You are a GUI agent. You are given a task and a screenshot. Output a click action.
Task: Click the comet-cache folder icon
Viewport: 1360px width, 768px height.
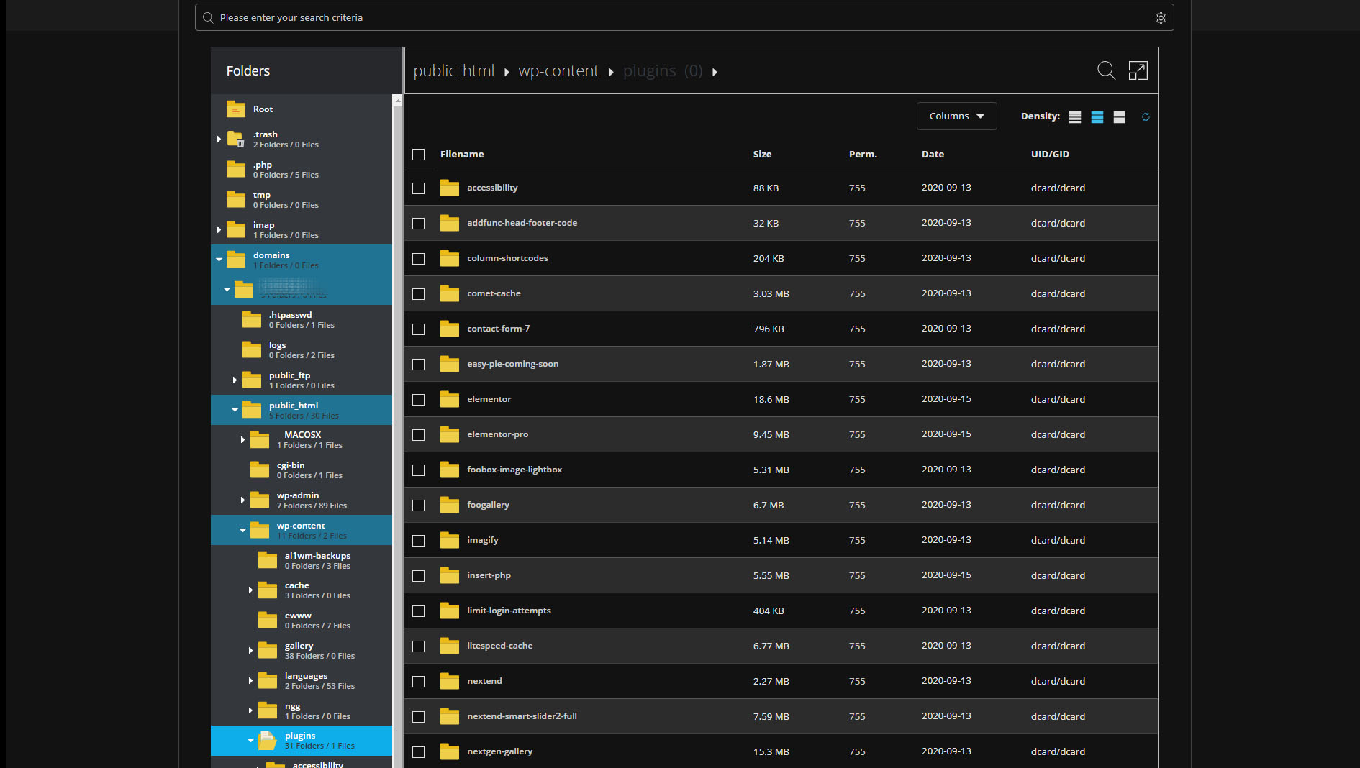[x=450, y=293]
